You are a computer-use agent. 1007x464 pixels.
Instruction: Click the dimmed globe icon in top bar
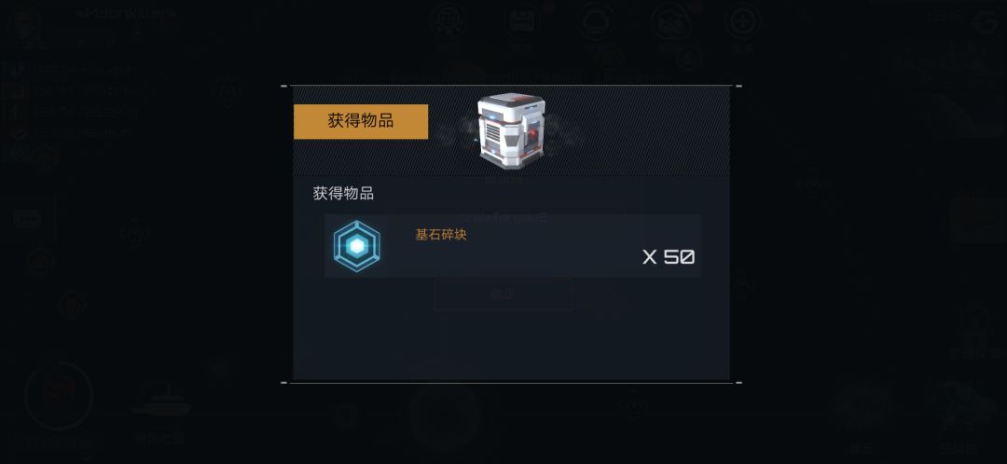[448, 21]
